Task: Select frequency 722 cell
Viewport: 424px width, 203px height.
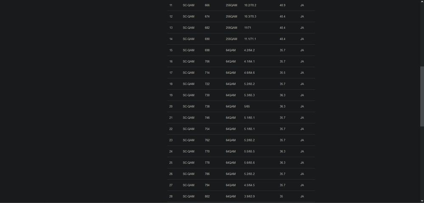Action: pyautogui.click(x=207, y=84)
